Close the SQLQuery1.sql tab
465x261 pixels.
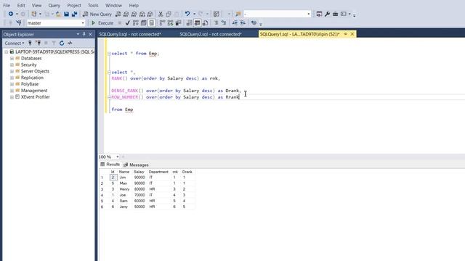352,34
